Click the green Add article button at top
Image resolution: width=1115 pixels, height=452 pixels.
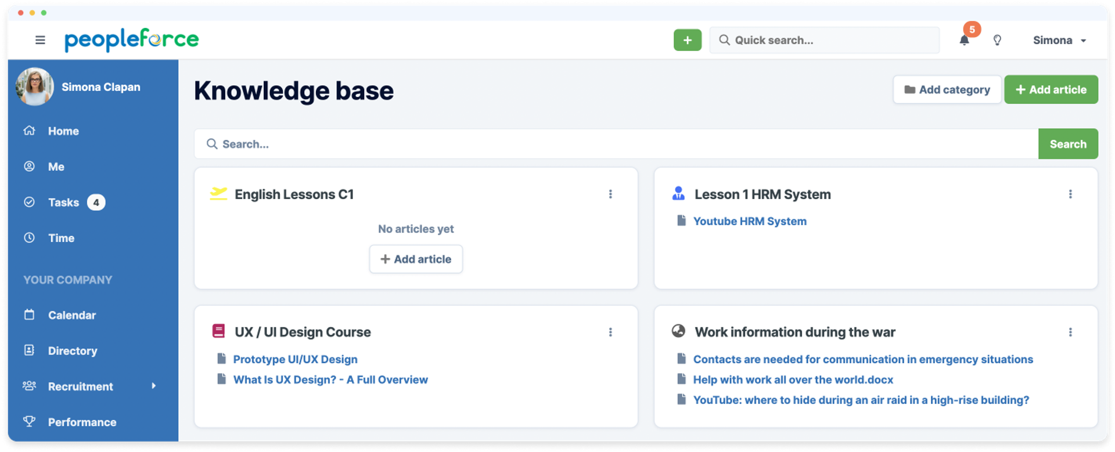point(1051,89)
